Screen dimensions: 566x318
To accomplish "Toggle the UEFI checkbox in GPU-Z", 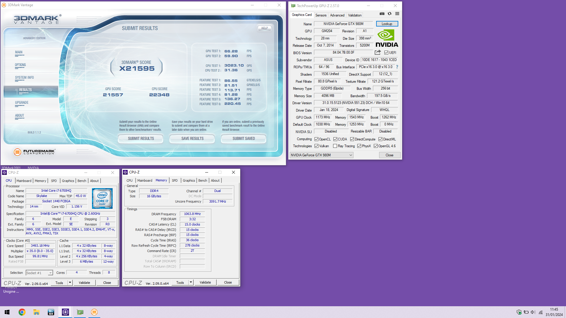I will click(x=386, y=53).
